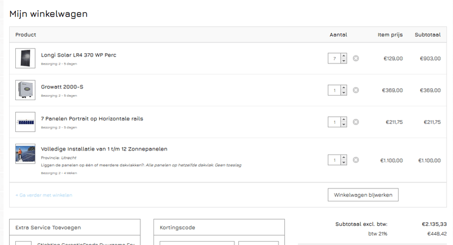453x245 pixels.
Task: Click Longi item price €129,00
Action: [x=393, y=59]
